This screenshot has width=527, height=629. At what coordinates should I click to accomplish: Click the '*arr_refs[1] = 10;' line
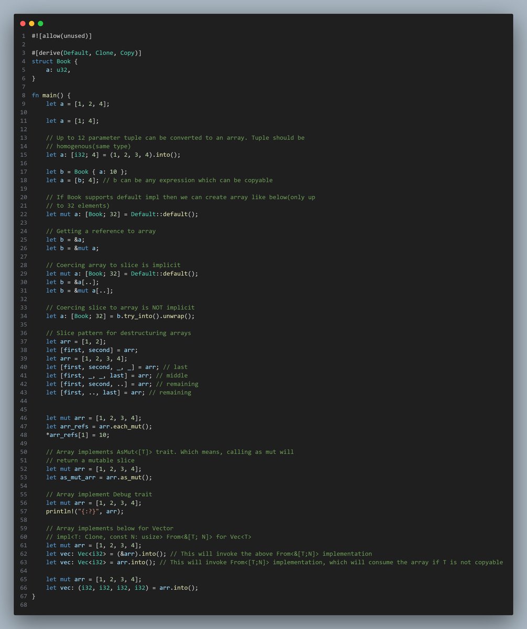click(78, 435)
